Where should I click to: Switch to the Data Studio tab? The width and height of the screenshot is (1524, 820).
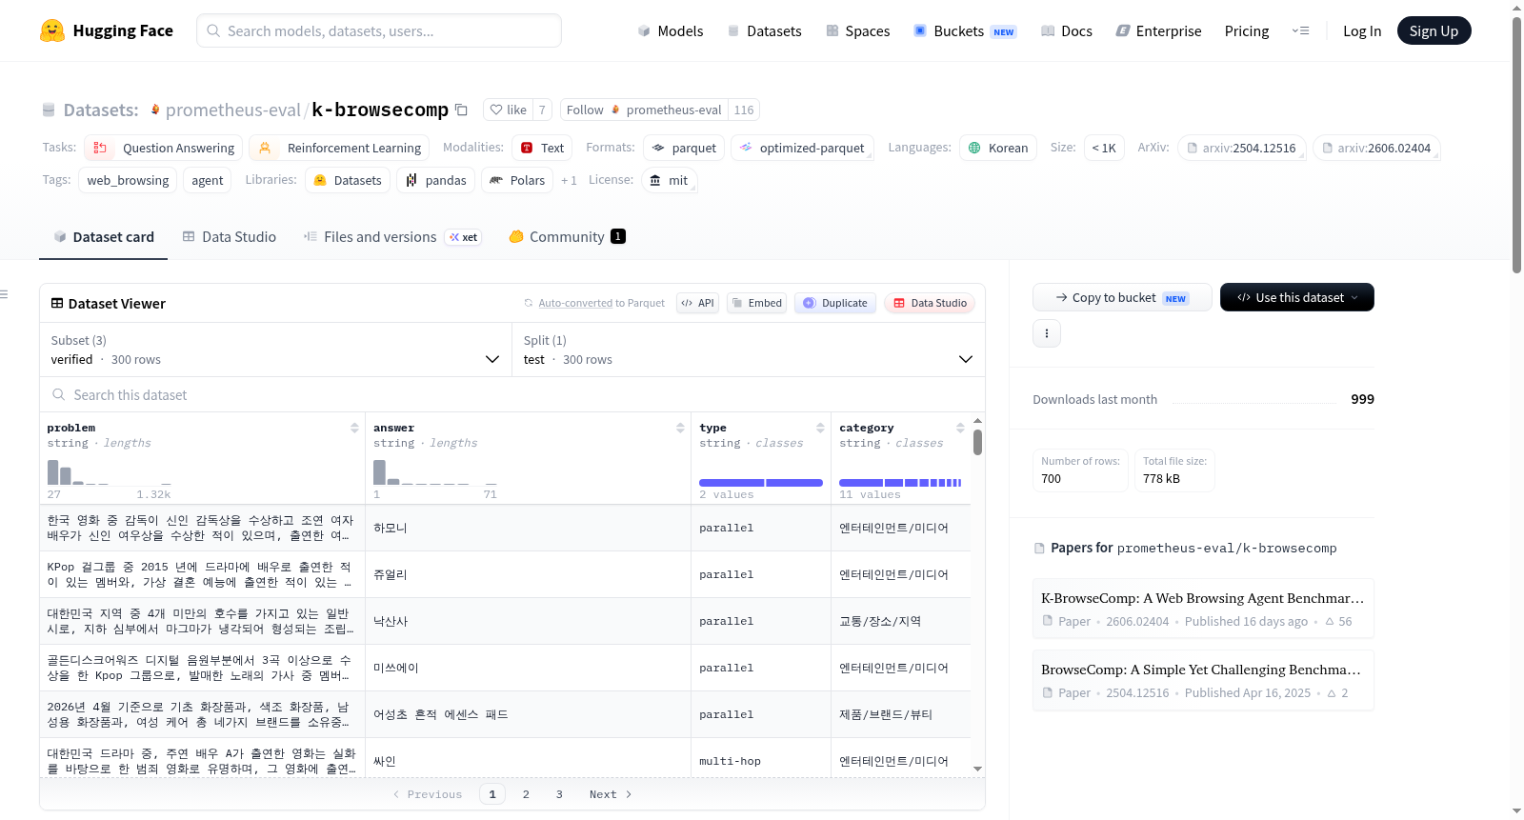coord(229,237)
